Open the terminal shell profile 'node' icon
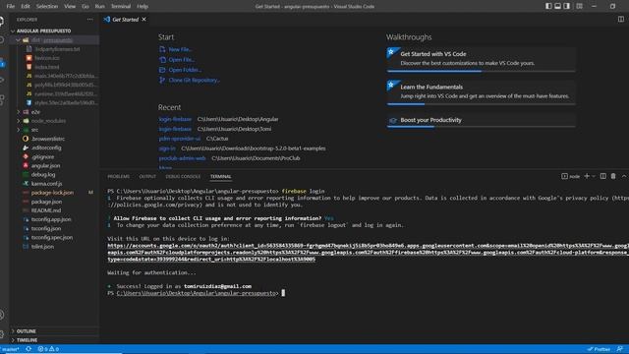The width and height of the screenshot is (629, 354). 564,176
